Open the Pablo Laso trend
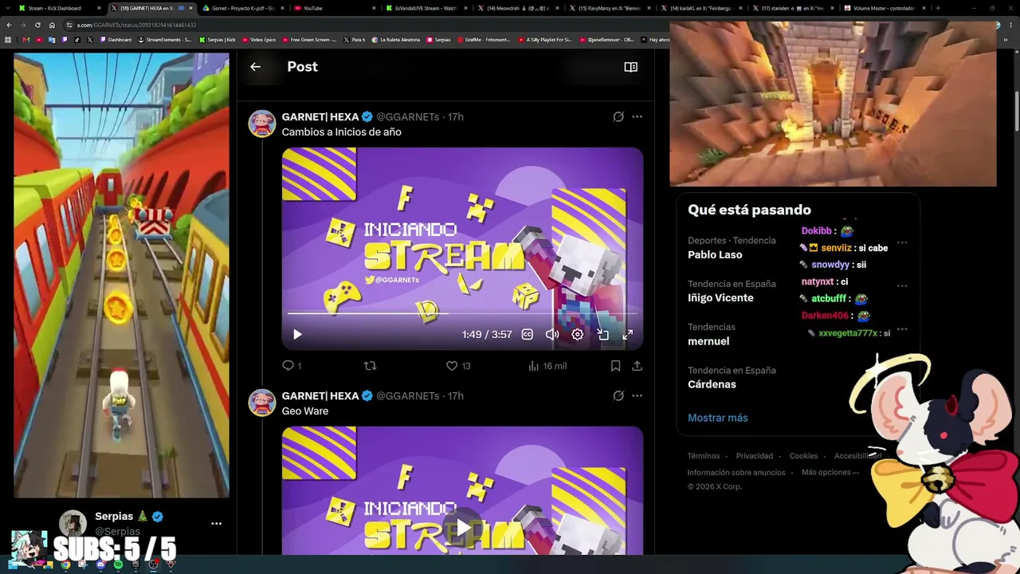The height and width of the screenshot is (574, 1020). (x=715, y=255)
